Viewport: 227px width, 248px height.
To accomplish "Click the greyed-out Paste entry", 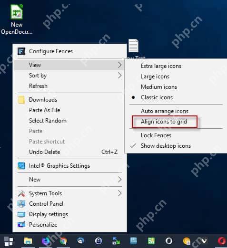I will click(69, 131).
